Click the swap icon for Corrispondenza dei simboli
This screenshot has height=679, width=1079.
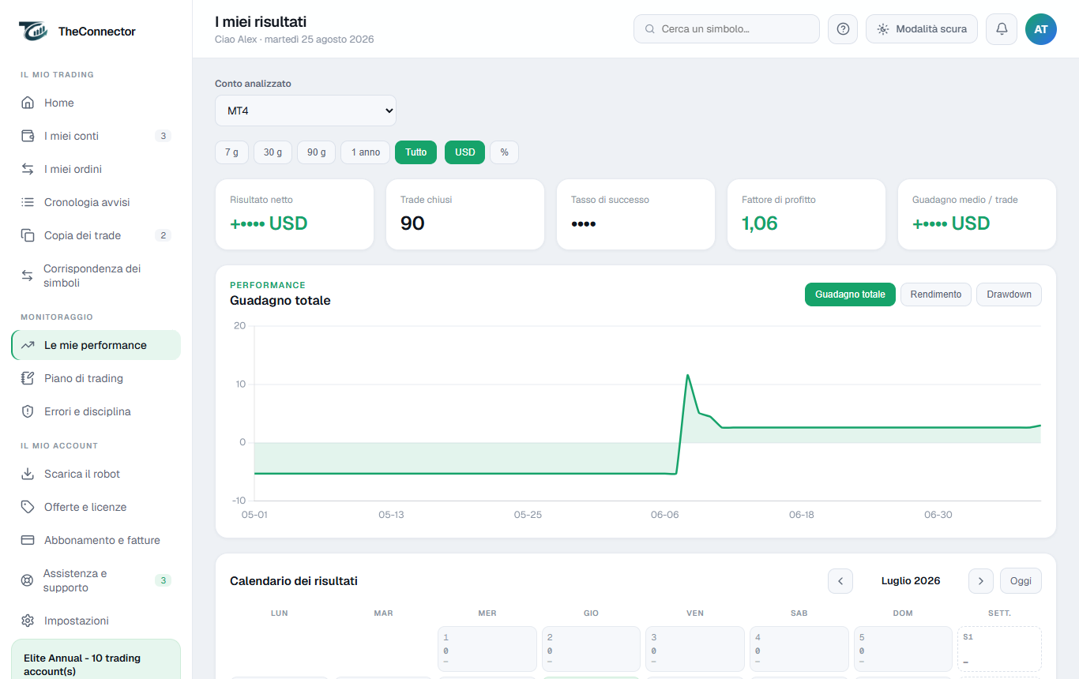[x=28, y=276]
